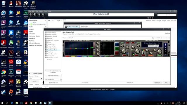Click the Manage Plug-ins button
This screenshot has height=105, width=187.
pos(53,75)
